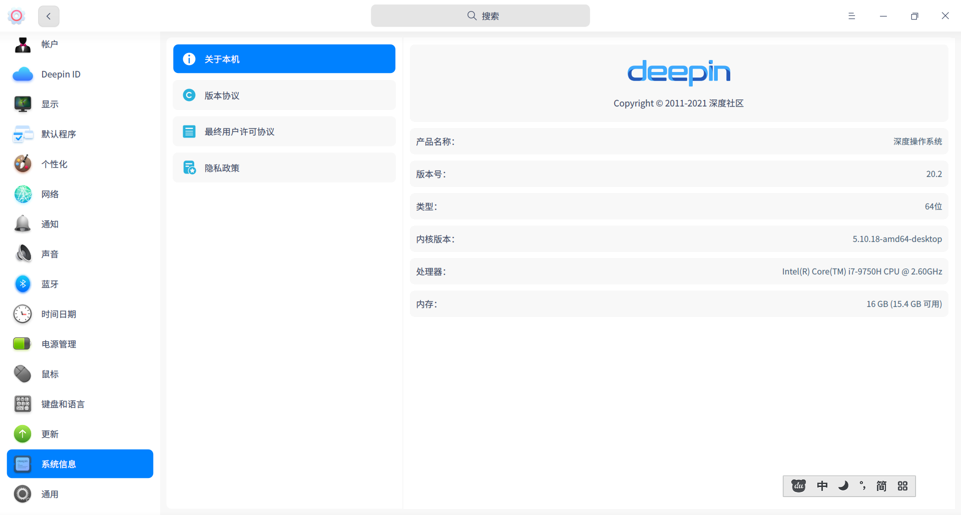Click the 通知 bell icon

23,224
